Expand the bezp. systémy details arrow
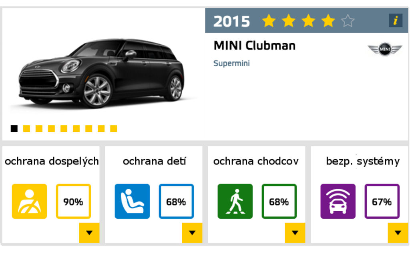Image resolution: width=410 pixels, height=273 pixels. 398,233
